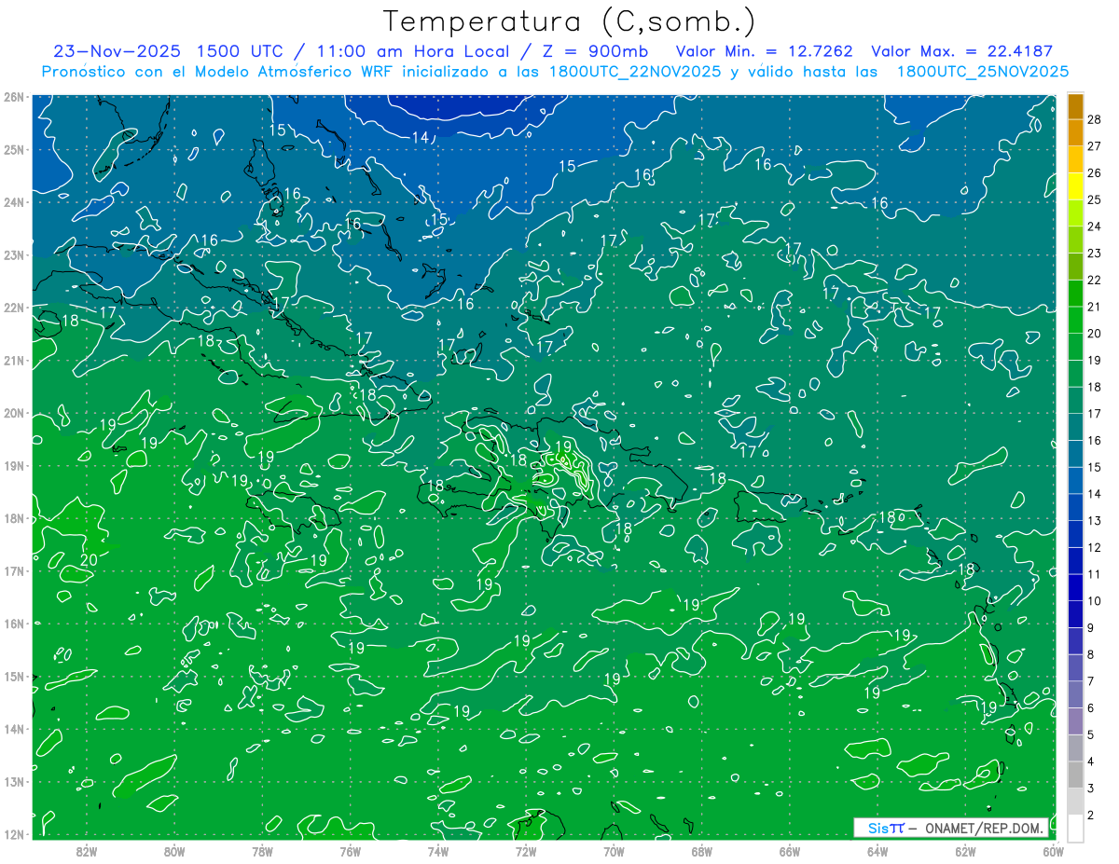Click the 64W longitude axis label

[877, 851]
